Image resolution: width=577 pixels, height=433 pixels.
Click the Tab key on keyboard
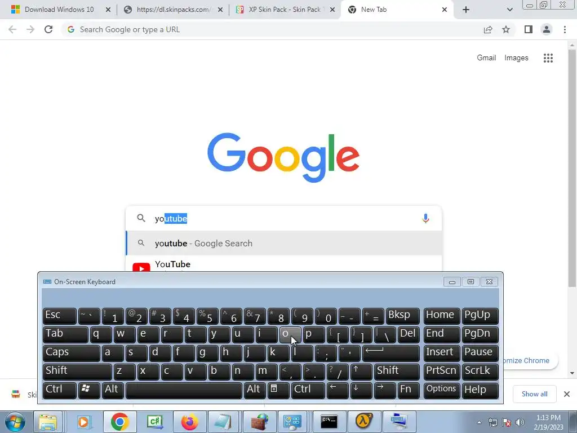(65, 334)
